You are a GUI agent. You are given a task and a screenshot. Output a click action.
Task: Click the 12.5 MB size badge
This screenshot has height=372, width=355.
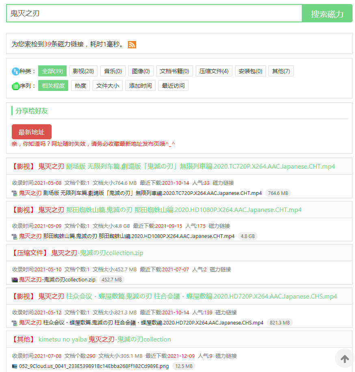[184, 366]
